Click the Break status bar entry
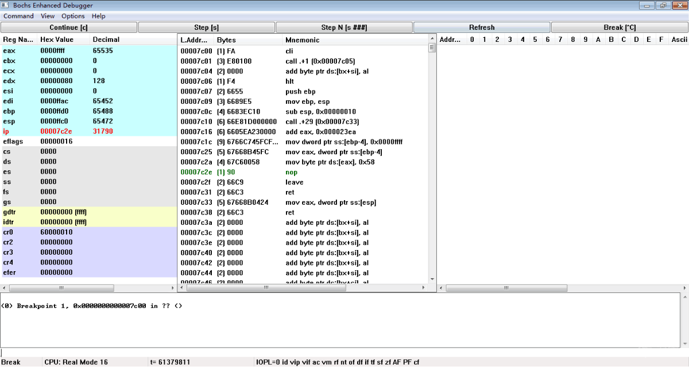Screen dimensions: 689x367 11,362
